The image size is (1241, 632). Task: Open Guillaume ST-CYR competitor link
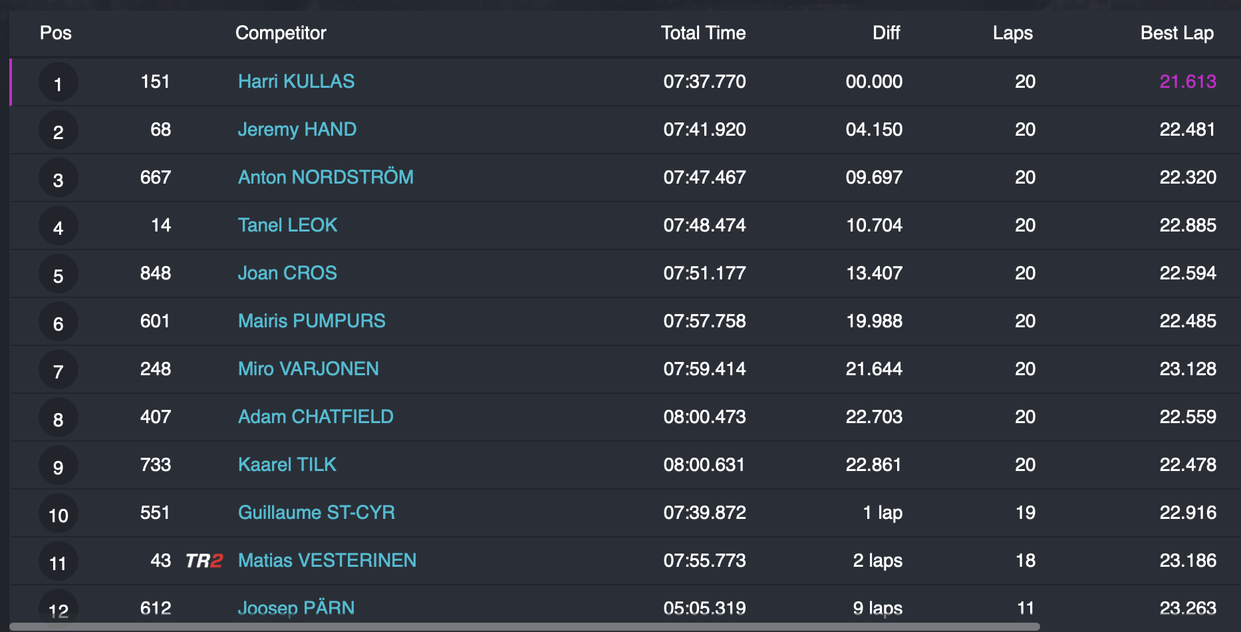(x=316, y=513)
